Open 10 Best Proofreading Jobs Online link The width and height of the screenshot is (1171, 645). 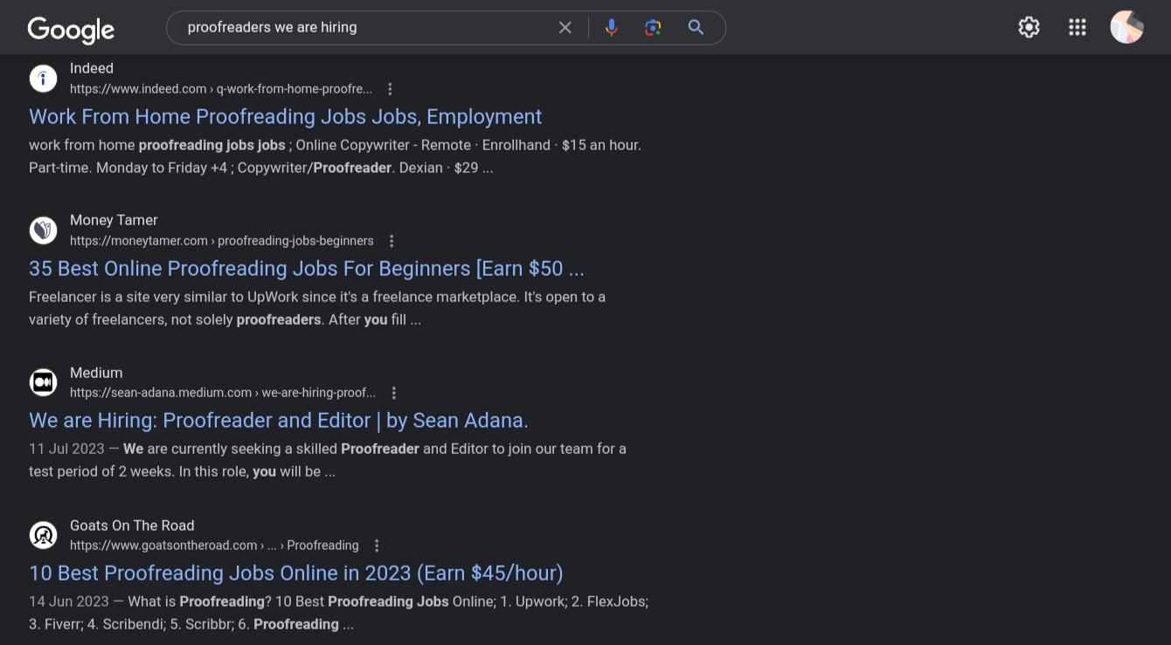(296, 573)
